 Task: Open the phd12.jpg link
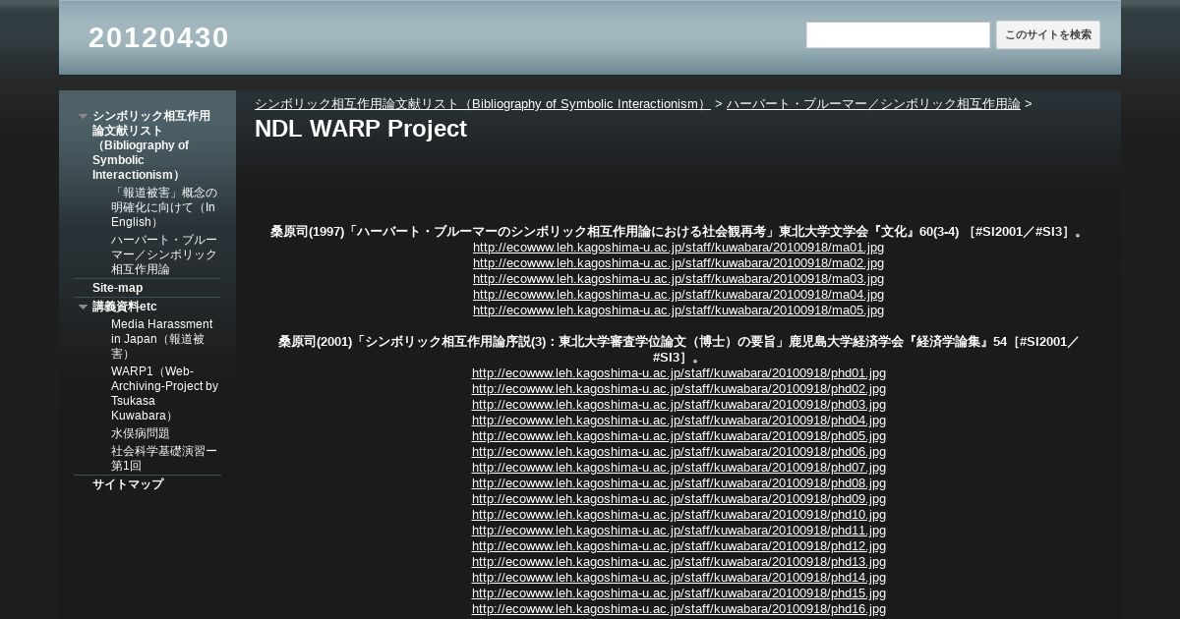tap(678, 546)
